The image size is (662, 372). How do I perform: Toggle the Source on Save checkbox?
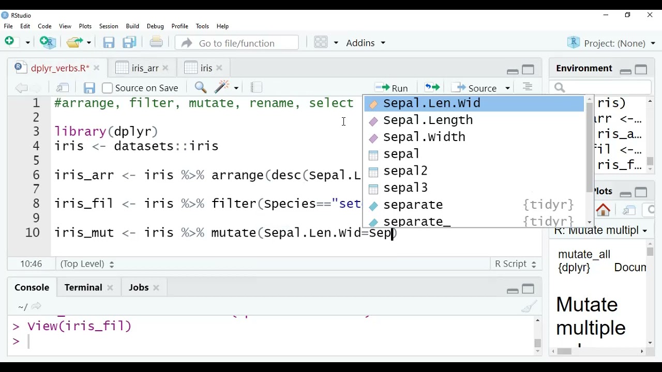(107, 88)
